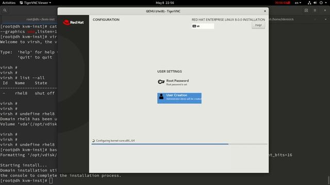Open Root Password settings
330x185 pixels.
173,82
